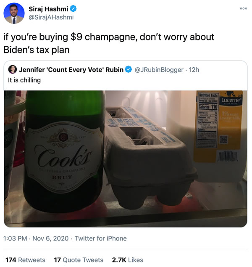Open Jennifer 'Count Every Vote' Rubin's profile name
Image resolution: width=252 pixels, height=267 pixels.
pos(71,69)
